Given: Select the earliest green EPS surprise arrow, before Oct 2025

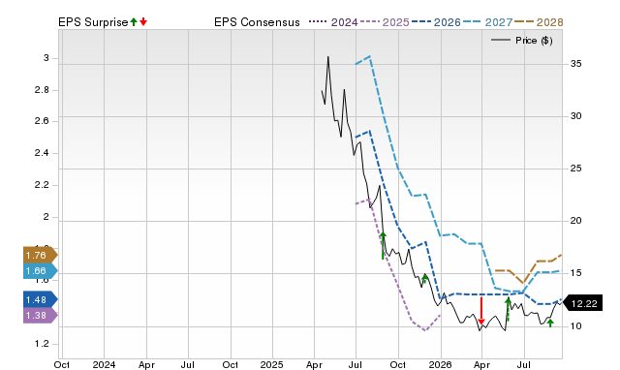Looking at the screenshot, I should (383, 245).
